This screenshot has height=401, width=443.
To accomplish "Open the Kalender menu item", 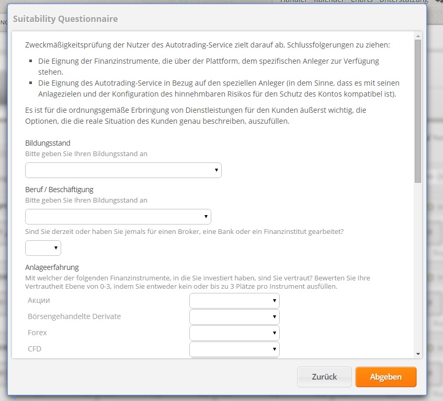I will click(x=329, y=2).
